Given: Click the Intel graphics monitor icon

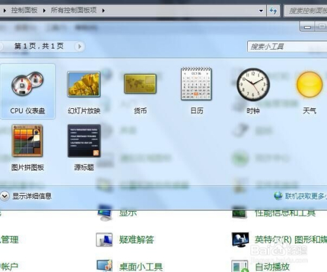Looking at the screenshot, I should 240,240.
